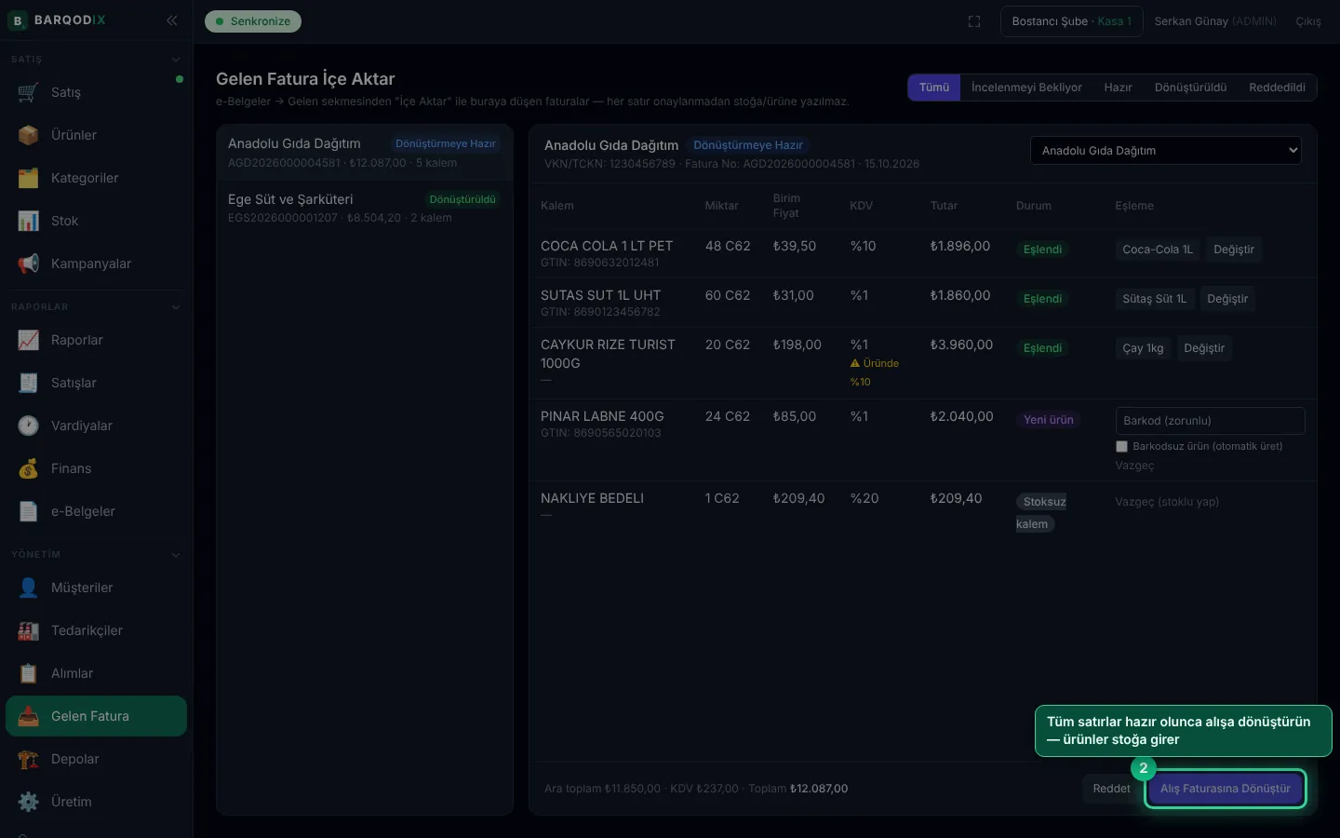Switch to the Hazır tab

pos(1119,88)
